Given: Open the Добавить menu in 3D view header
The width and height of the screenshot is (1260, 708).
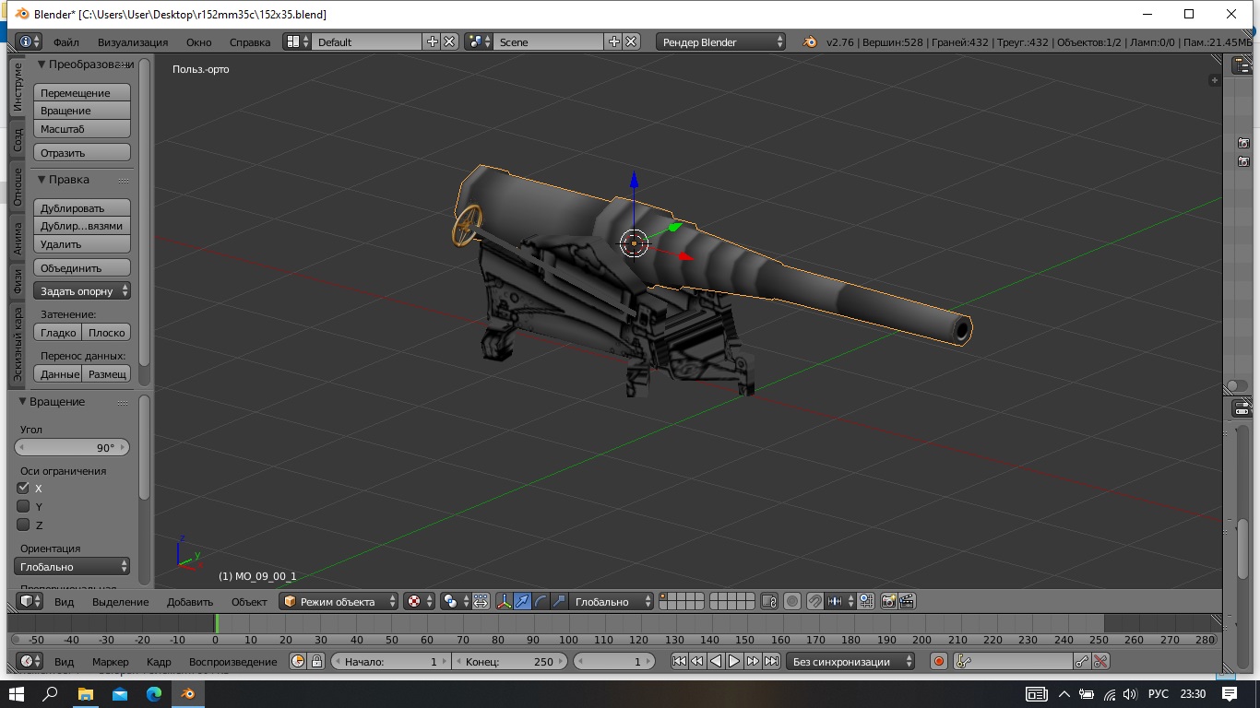Looking at the screenshot, I should click(x=189, y=601).
